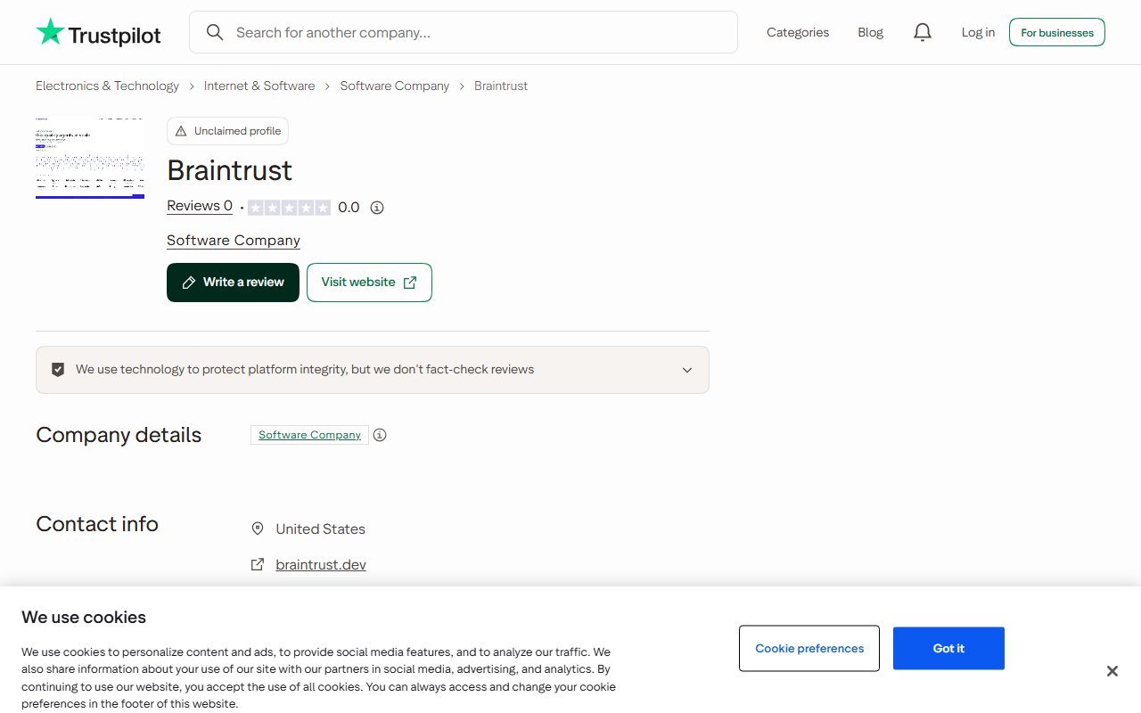
Task: Click the shield check icon in integrity notice
Action: 58,370
